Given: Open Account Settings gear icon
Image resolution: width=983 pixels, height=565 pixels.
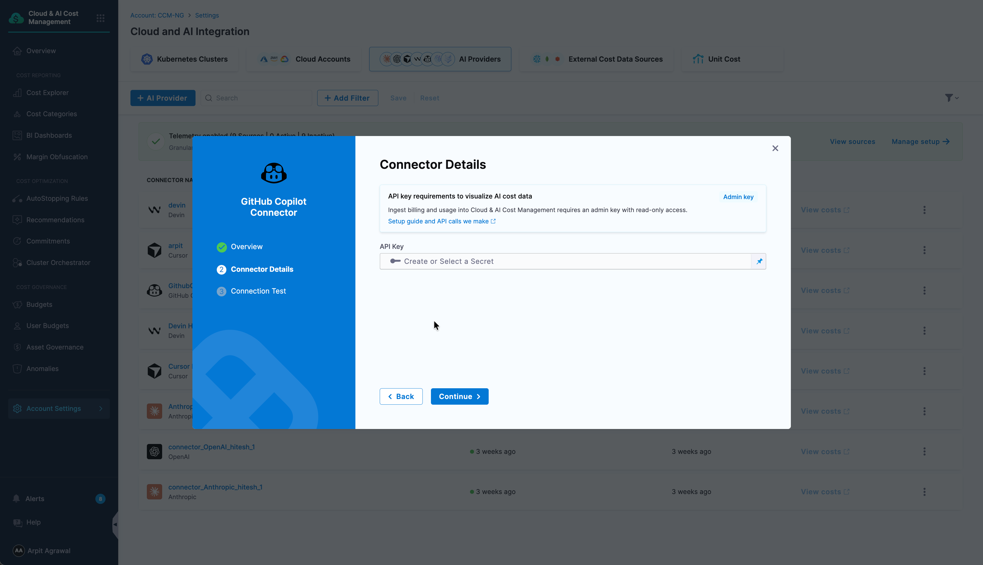Looking at the screenshot, I should pyautogui.click(x=17, y=409).
